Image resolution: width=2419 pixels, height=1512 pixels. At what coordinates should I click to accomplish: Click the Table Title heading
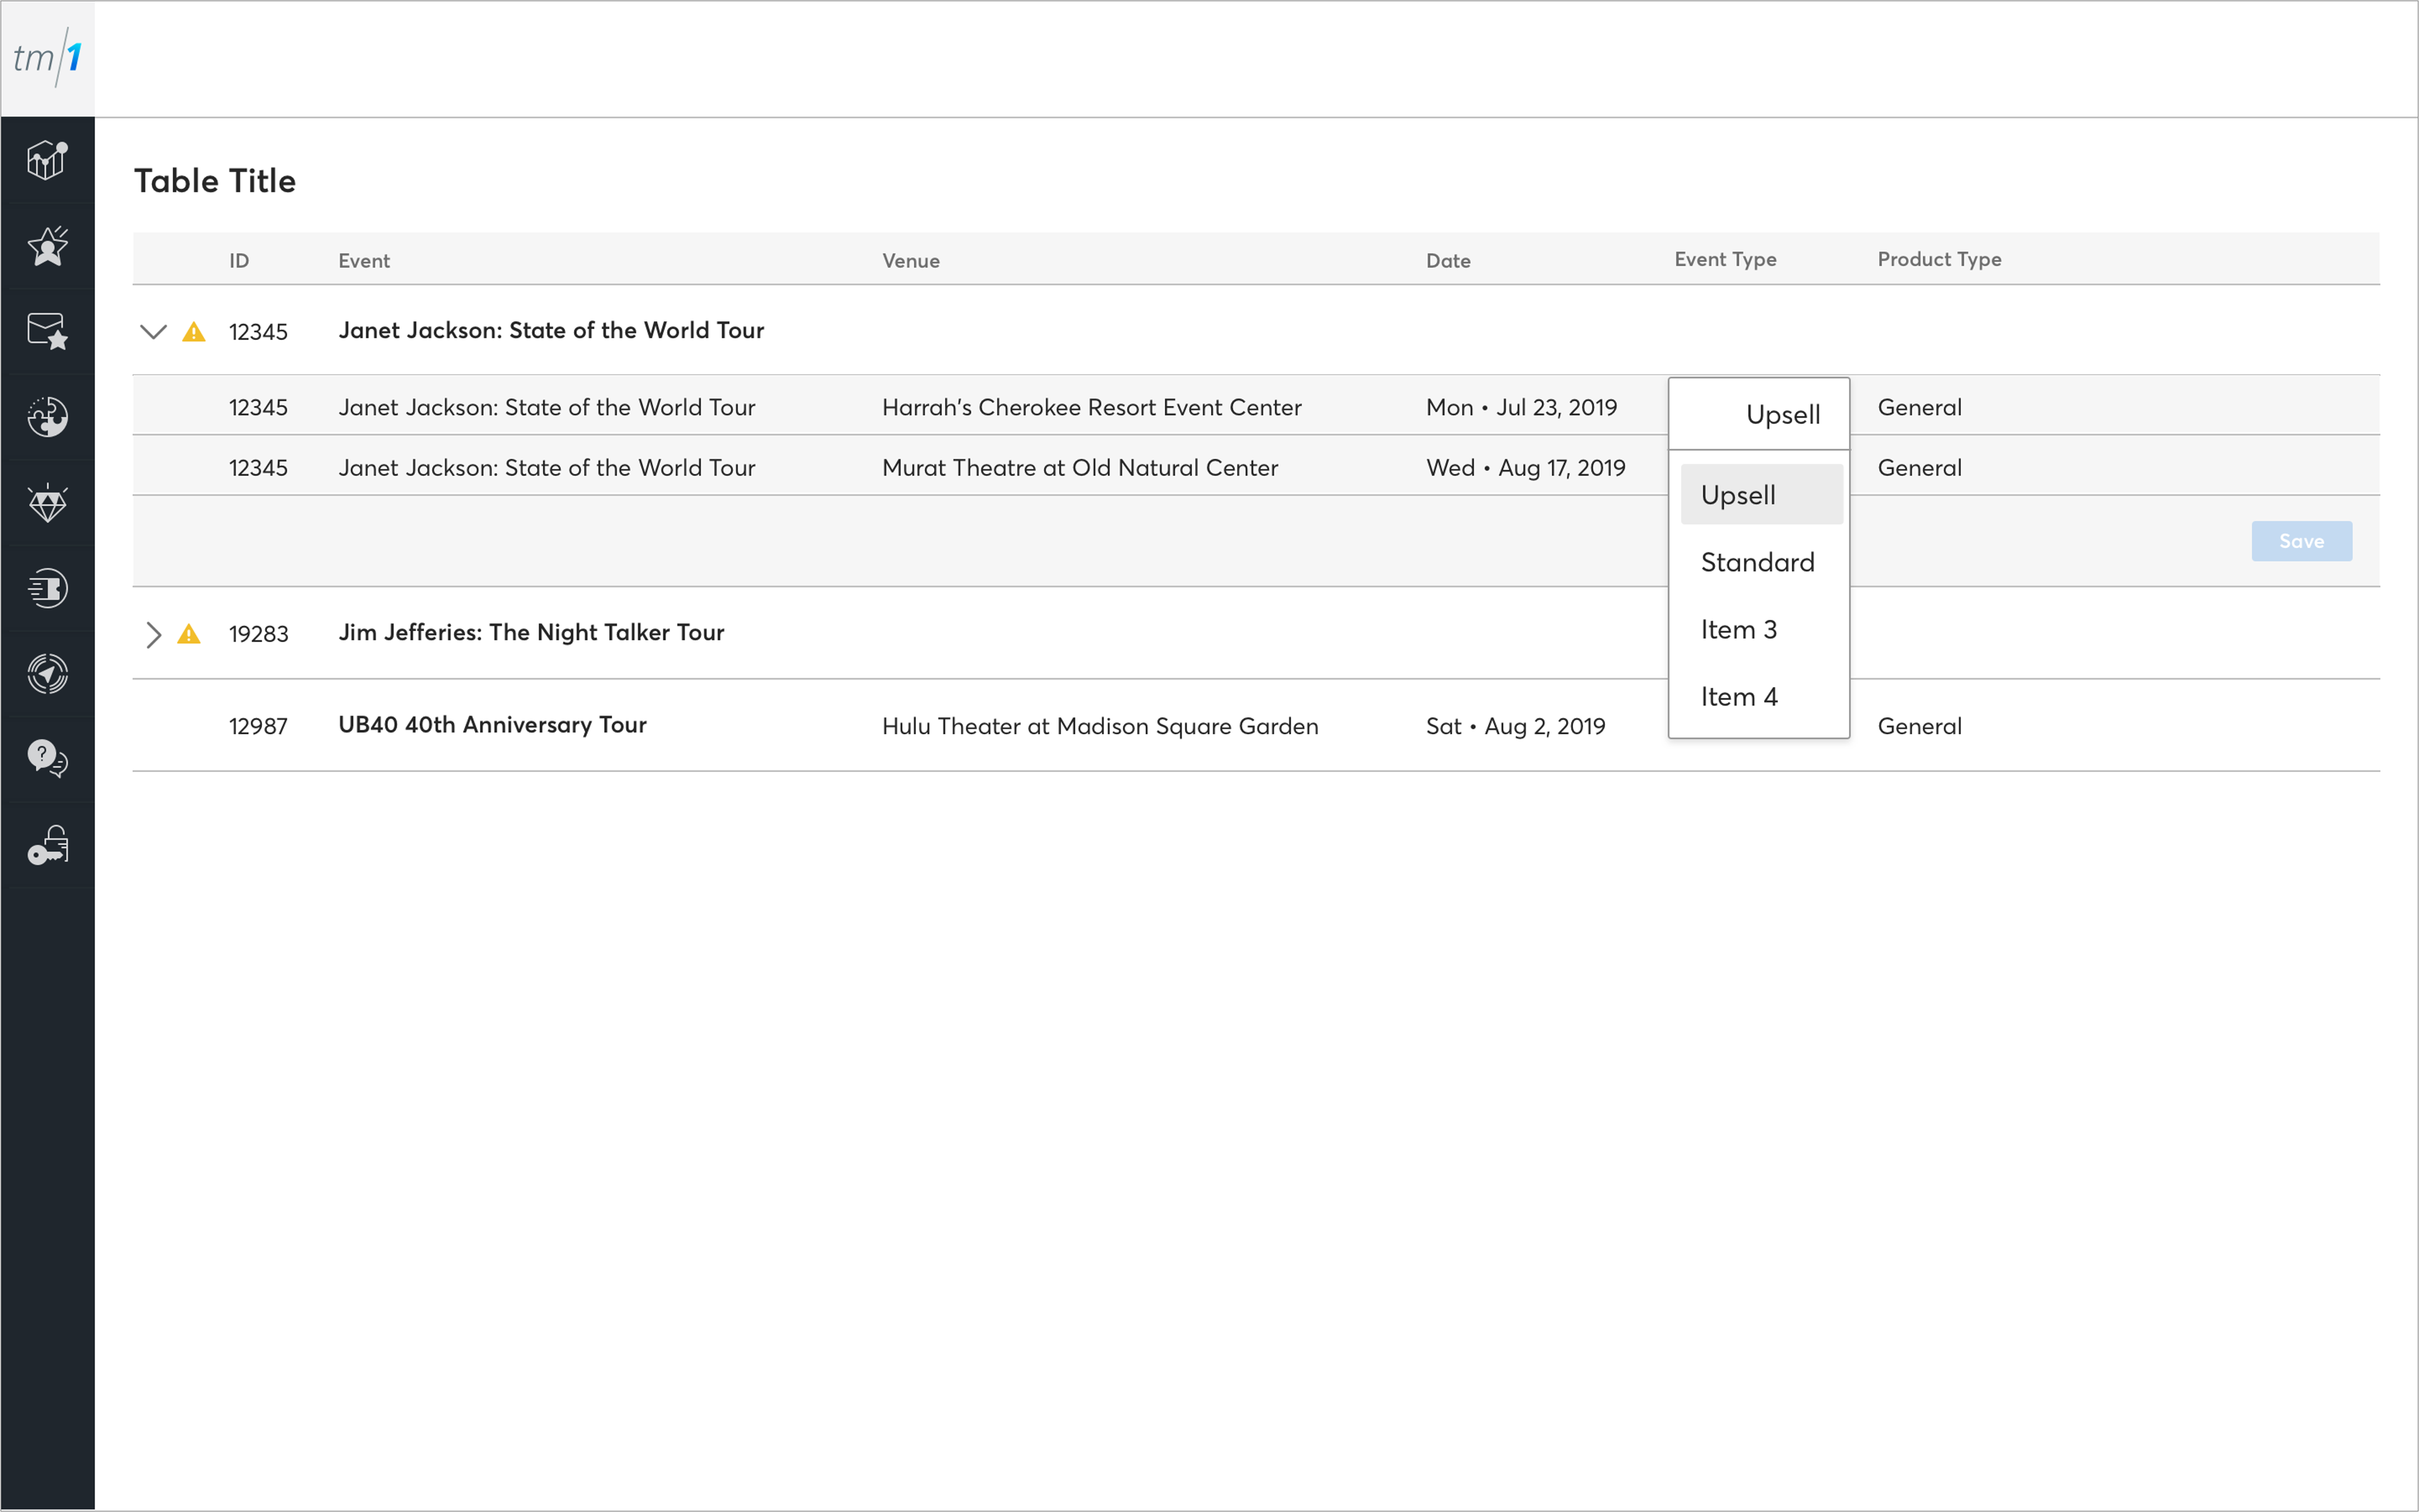[215, 181]
